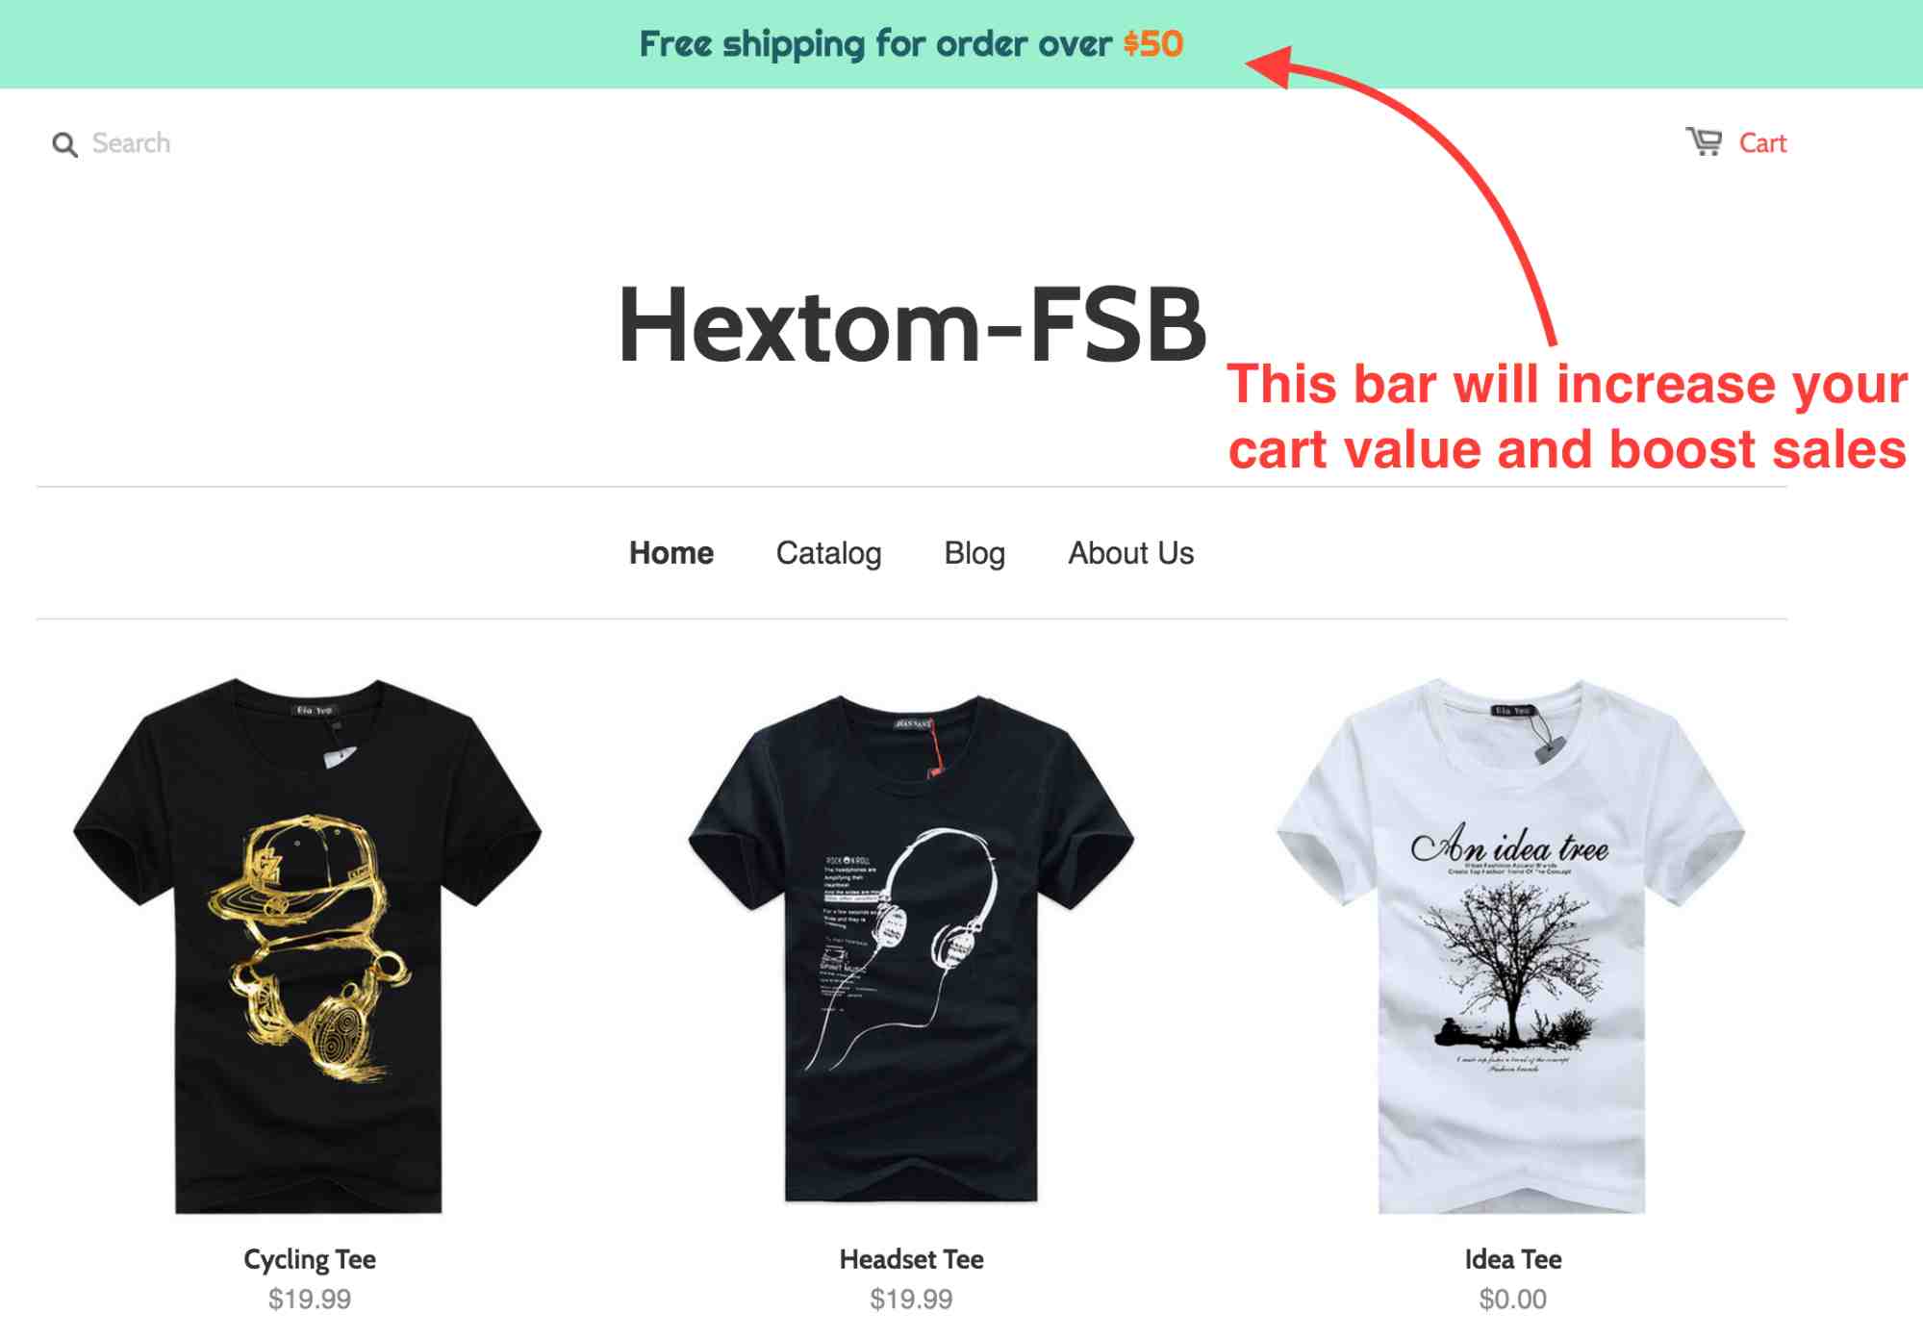Open the Catalog menu item
The image size is (1923, 1338).
coord(828,554)
